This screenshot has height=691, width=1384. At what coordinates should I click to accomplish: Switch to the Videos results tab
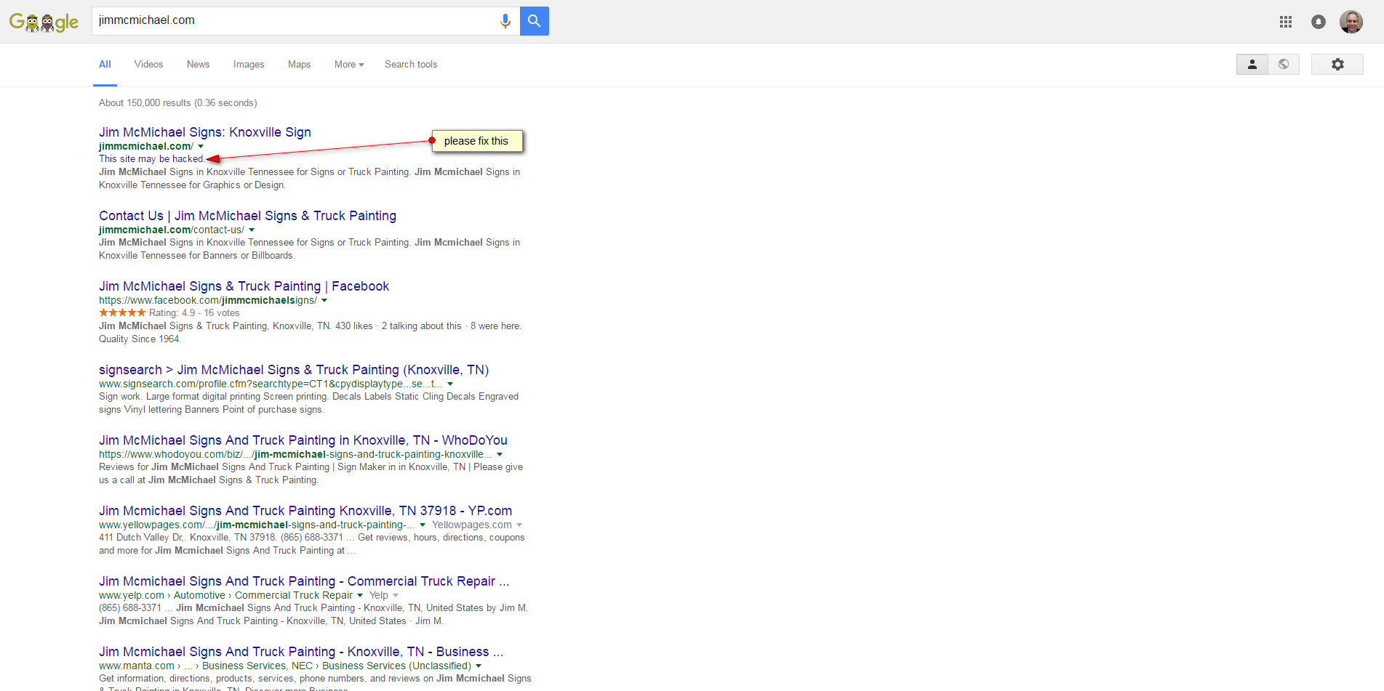[148, 65]
